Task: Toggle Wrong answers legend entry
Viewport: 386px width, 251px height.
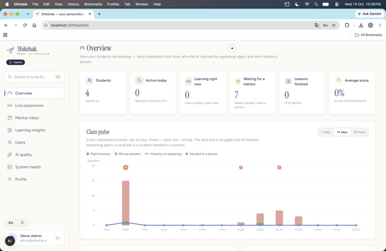Action: click(x=127, y=154)
